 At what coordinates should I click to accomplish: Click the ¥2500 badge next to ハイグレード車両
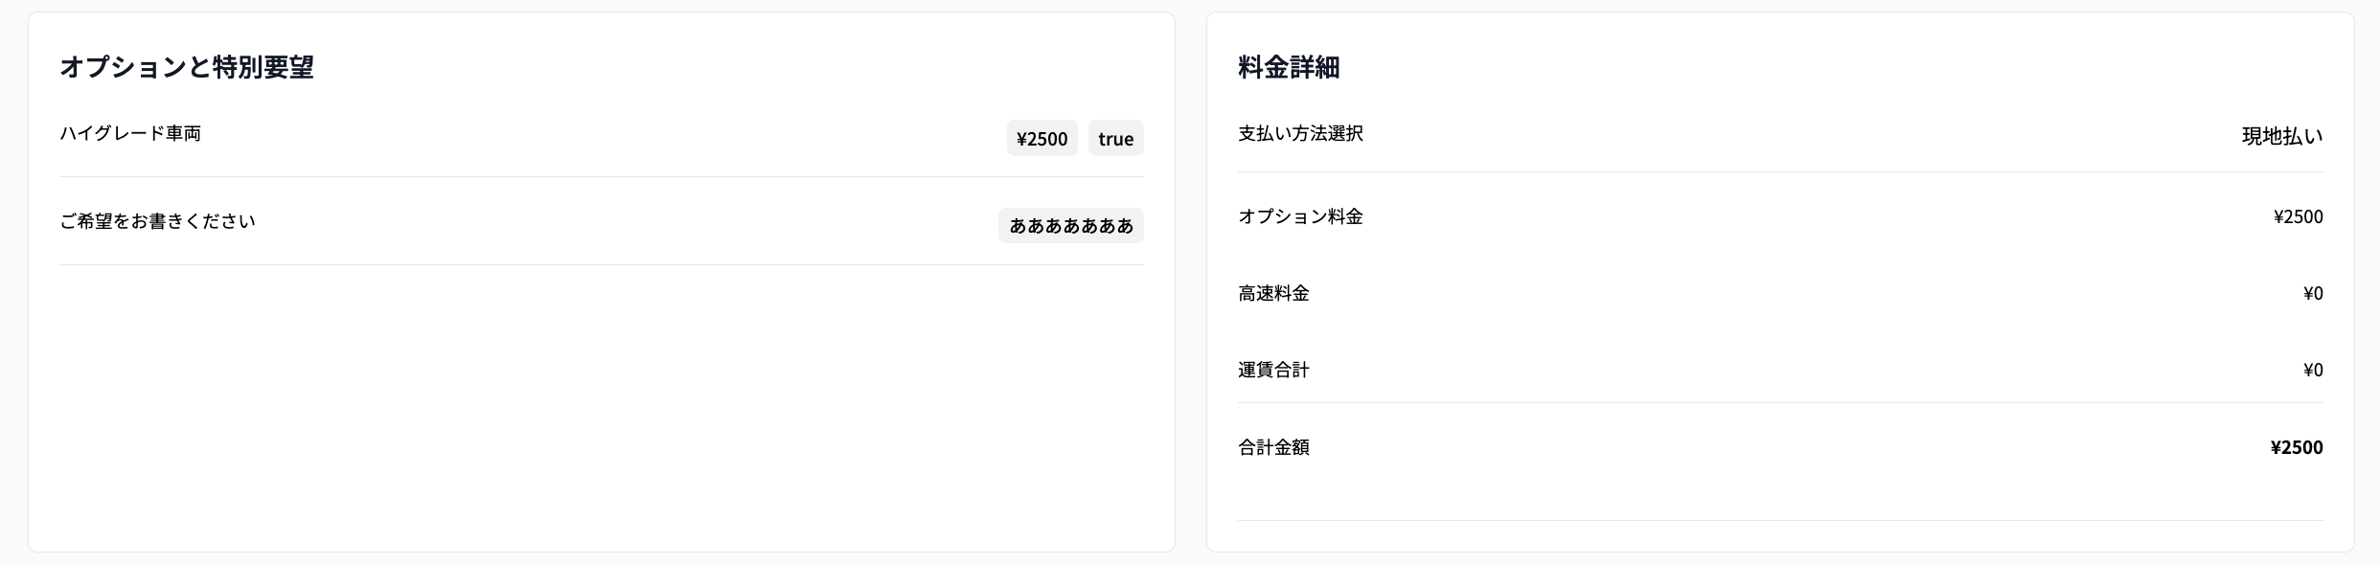point(1041,138)
